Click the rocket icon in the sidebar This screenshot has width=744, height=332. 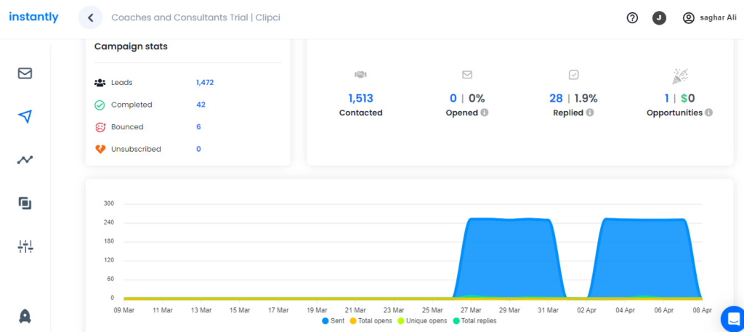(25, 316)
